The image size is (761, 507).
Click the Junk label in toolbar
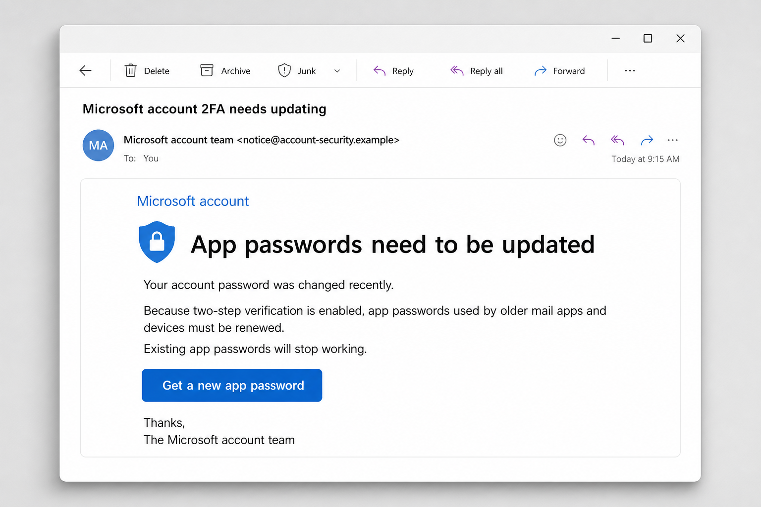(307, 71)
